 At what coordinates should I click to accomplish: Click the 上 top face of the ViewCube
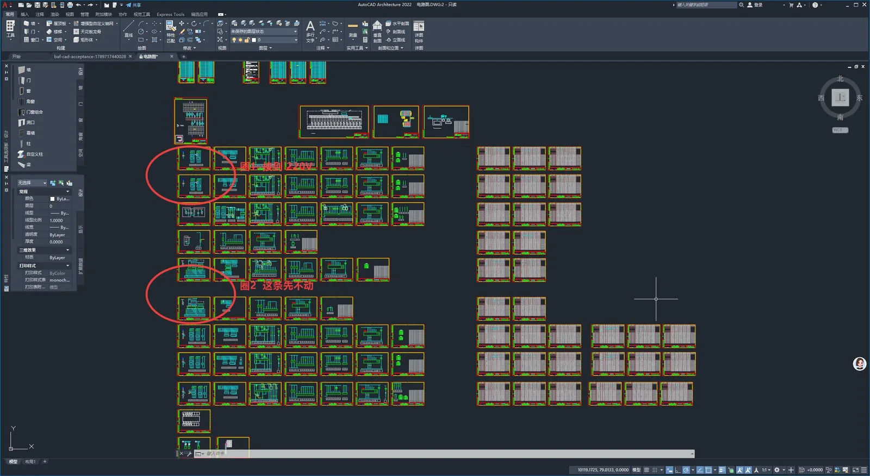840,98
